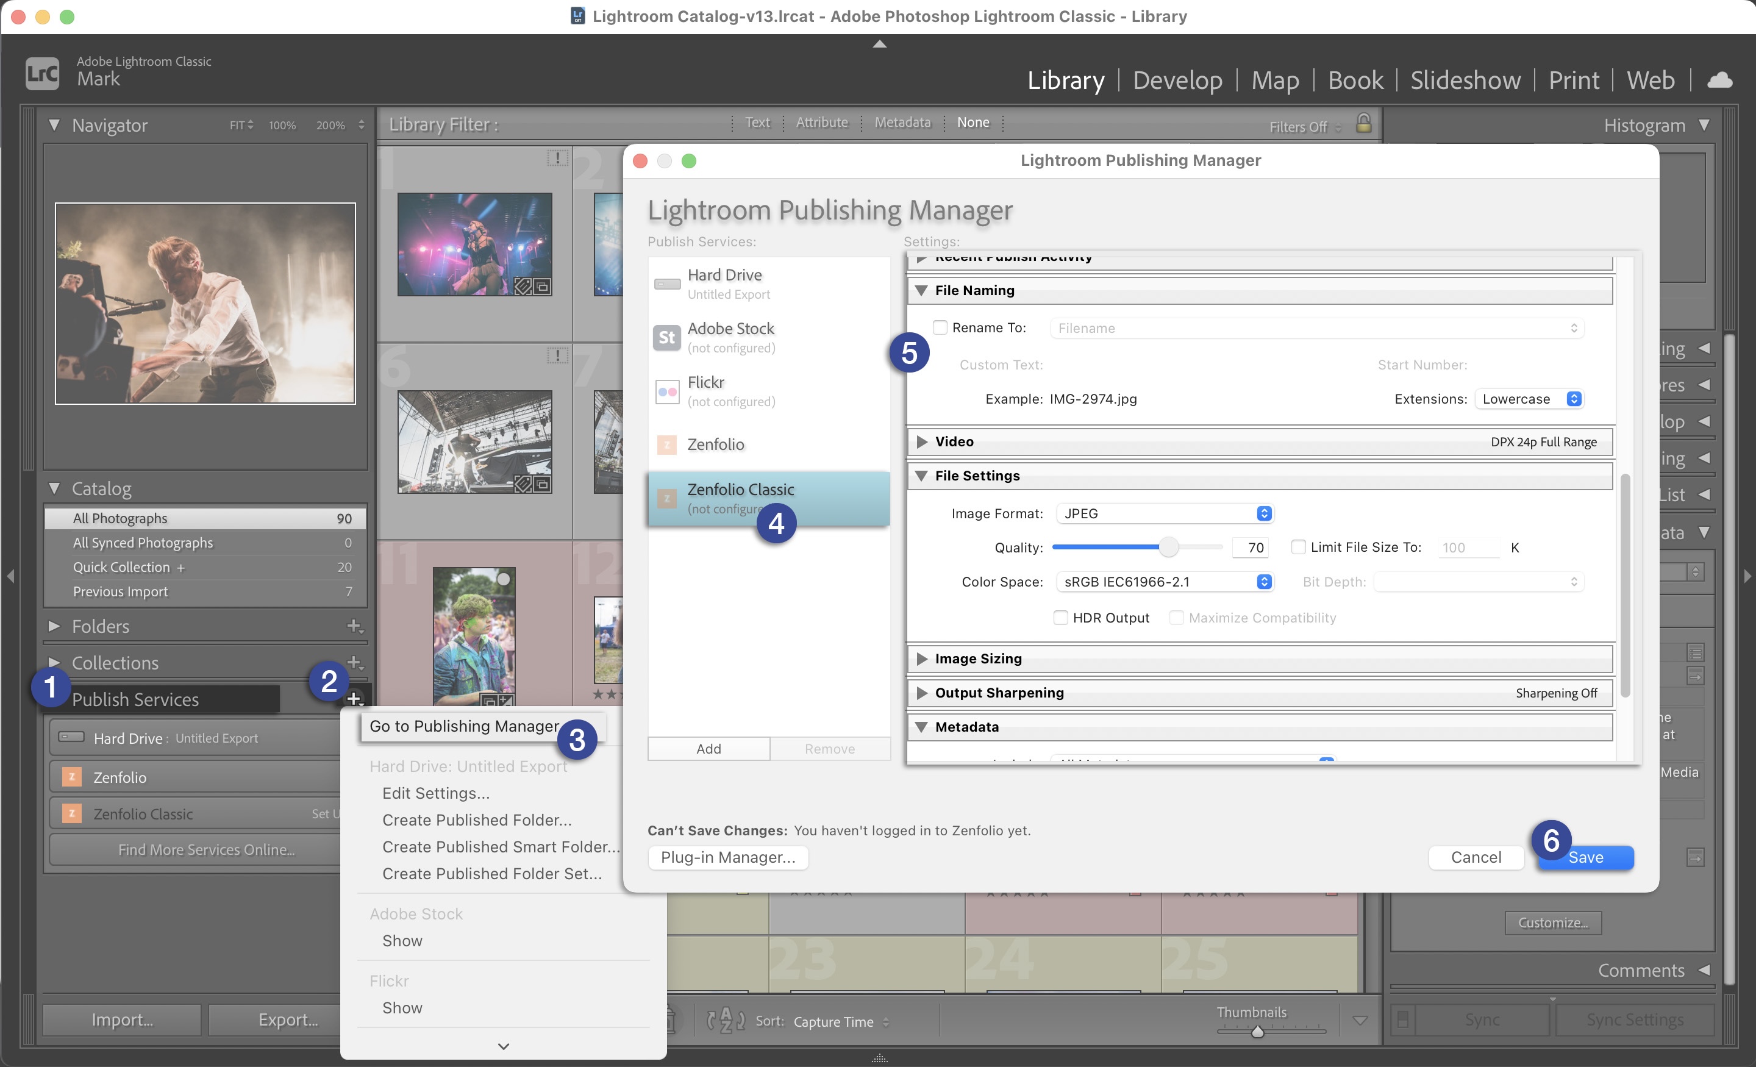The height and width of the screenshot is (1067, 1756).
Task: Click the Quality value field showing 70
Action: 1250,548
